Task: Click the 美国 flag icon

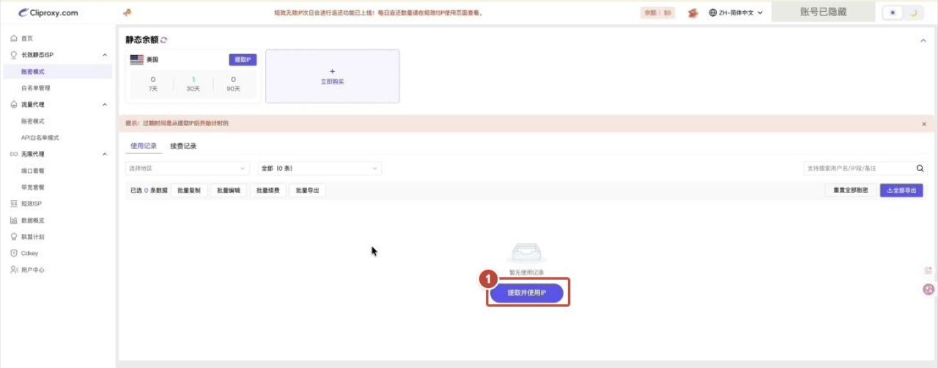Action: point(137,59)
